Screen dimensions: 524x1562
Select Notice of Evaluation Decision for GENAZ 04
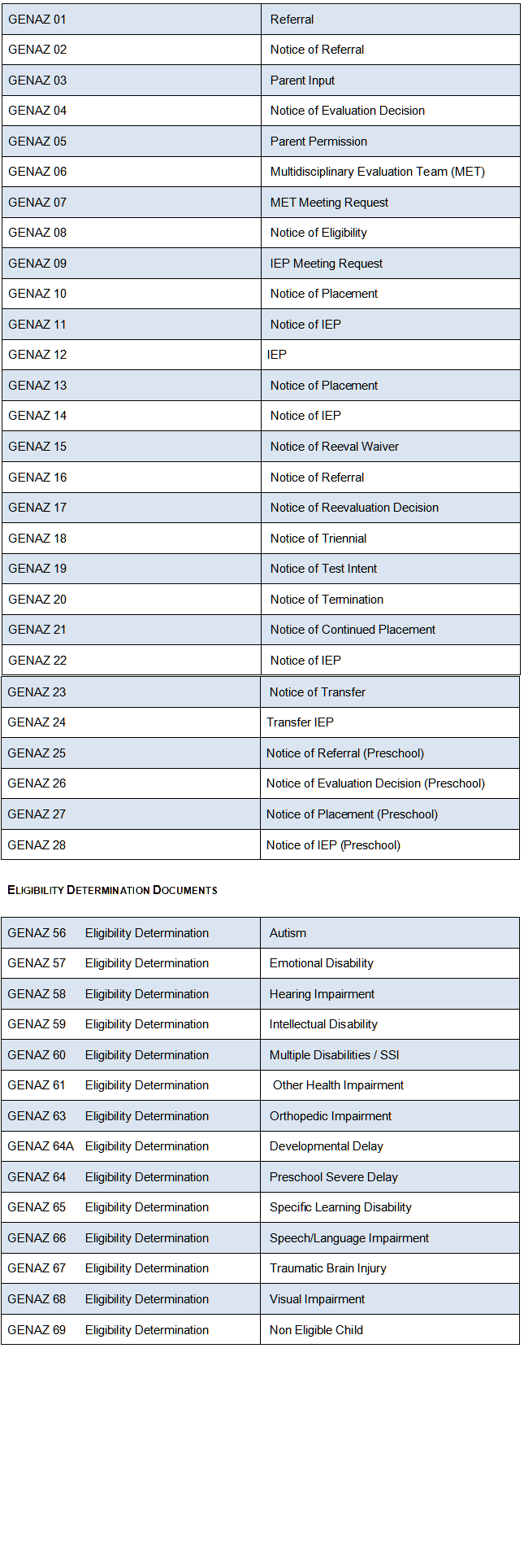coord(347,111)
